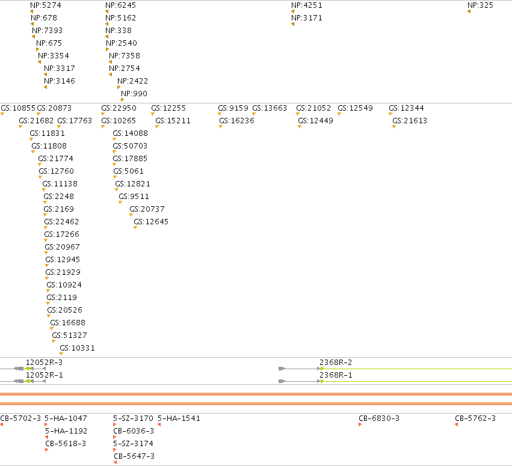This screenshot has height=466, width=512.
Task: Select 5-SZ-3174 feature
Action: coord(133,444)
